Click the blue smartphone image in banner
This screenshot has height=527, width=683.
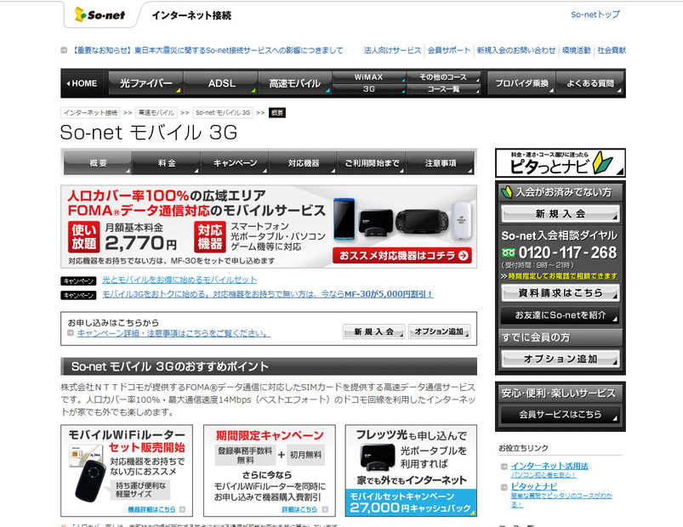(x=344, y=220)
